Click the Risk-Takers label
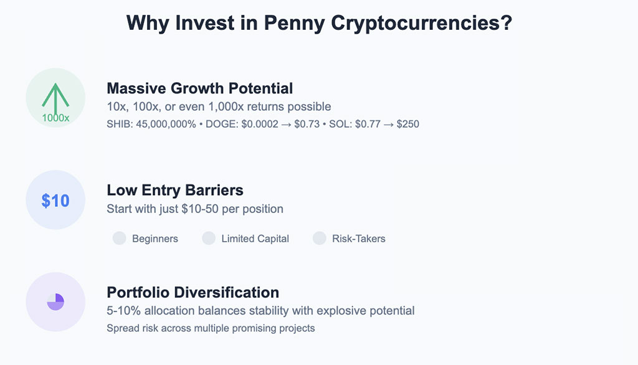Viewport: 638px width, 365px height. [x=359, y=239]
